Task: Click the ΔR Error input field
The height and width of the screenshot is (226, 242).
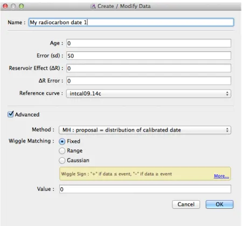Action: pos(149,81)
